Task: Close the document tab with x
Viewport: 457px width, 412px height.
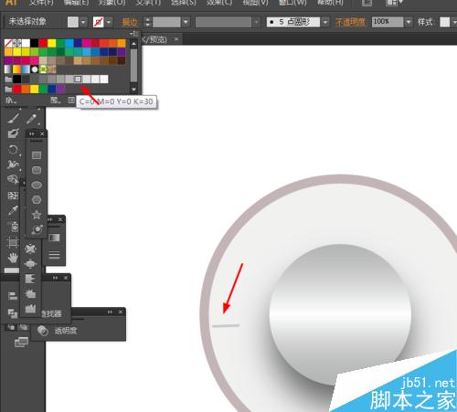Action: 176,39
